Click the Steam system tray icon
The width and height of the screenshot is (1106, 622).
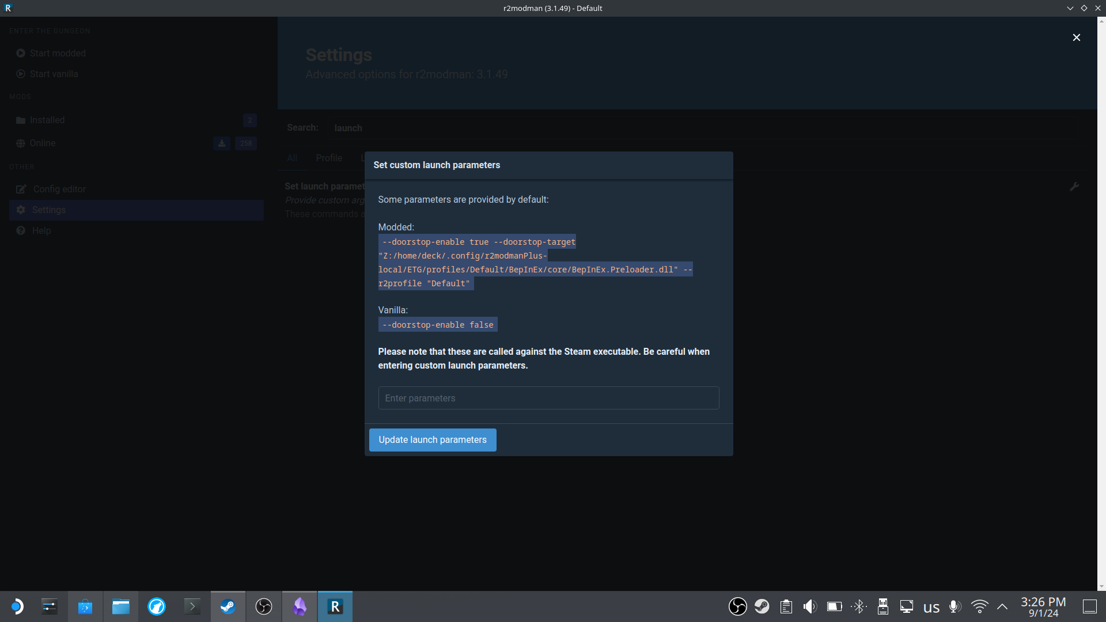(762, 606)
